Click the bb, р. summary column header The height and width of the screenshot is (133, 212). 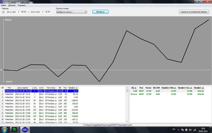coord(134,88)
